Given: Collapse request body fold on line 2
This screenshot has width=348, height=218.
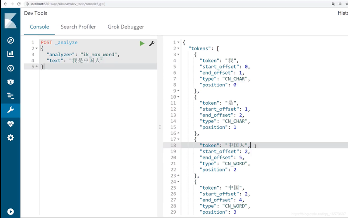Looking at the screenshot, I should pos(36,48).
